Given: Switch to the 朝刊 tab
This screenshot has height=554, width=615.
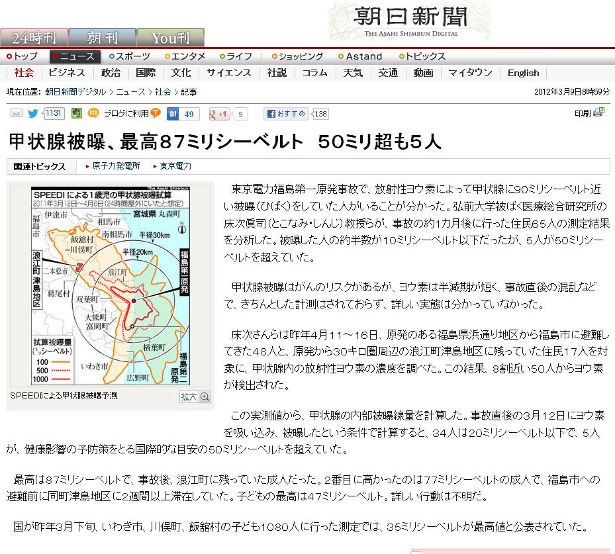Looking at the screenshot, I should pyautogui.click(x=103, y=38).
